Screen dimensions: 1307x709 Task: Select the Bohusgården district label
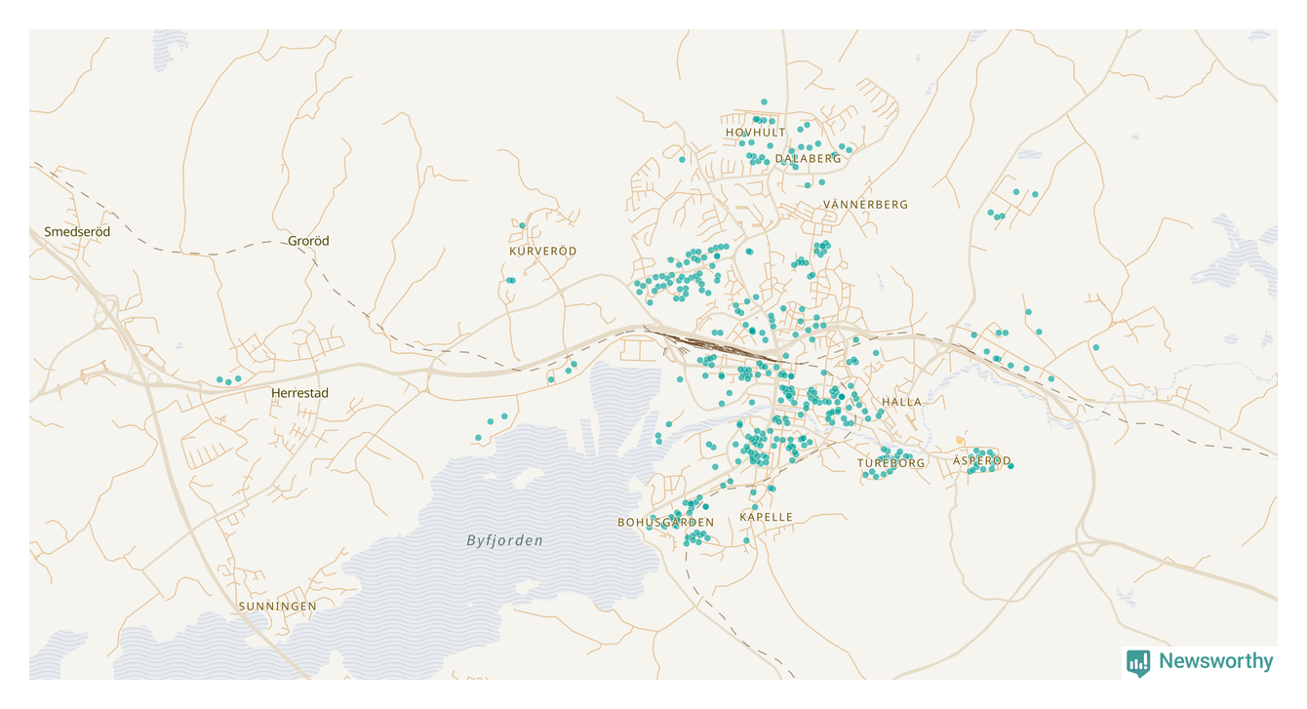665,523
